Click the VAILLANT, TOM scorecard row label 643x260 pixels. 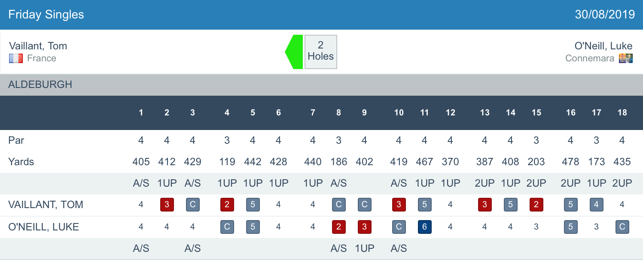tap(46, 205)
